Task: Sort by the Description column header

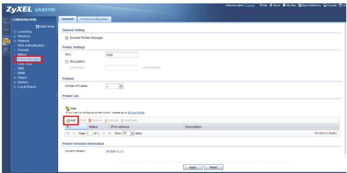Action: [262, 127]
